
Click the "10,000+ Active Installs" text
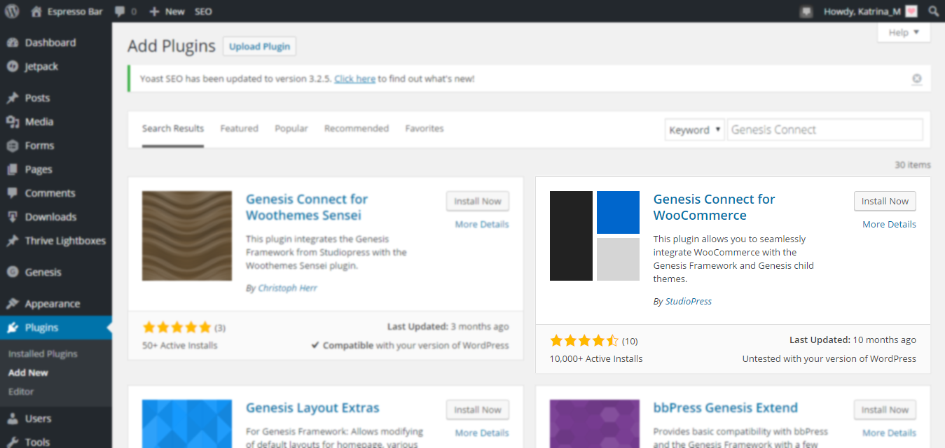pos(596,359)
